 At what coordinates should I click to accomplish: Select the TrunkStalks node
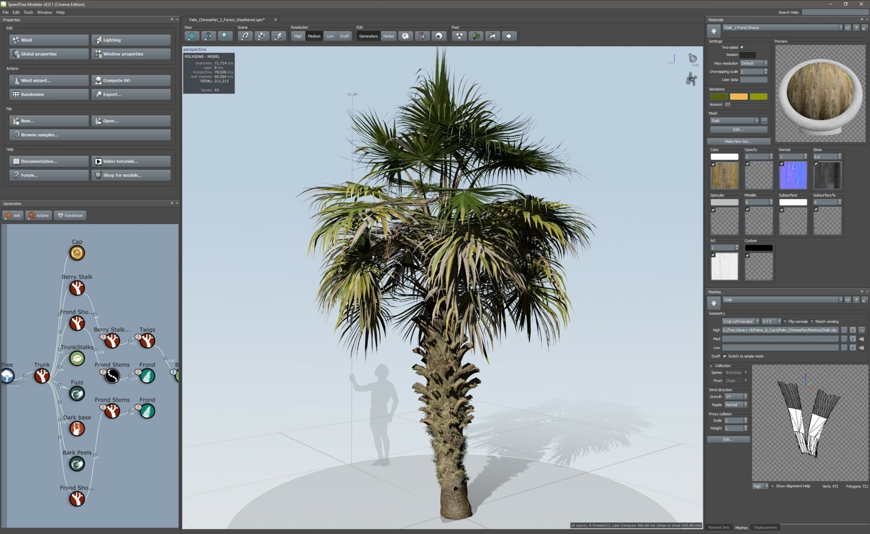[77, 358]
